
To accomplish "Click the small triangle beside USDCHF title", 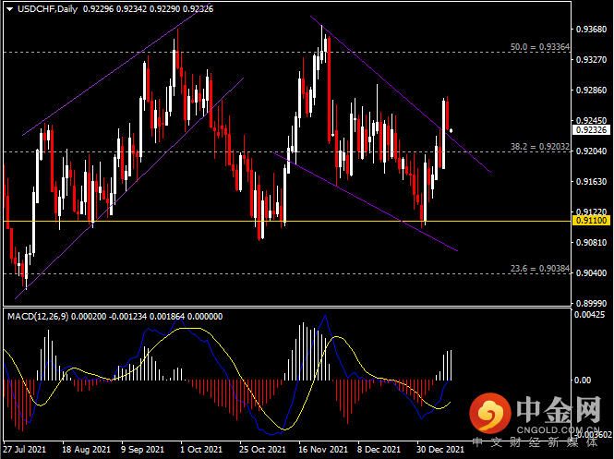I will (9, 9).
